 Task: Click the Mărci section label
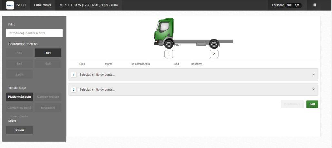pyautogui.click(x=12, y=121)
